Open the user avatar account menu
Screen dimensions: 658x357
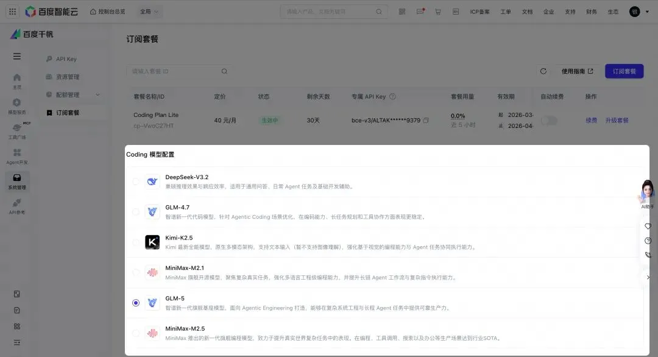point(634,12)
